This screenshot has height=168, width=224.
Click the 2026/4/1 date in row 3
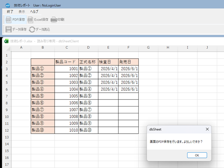[108, 69]
